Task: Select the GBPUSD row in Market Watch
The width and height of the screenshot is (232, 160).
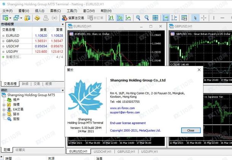Action: click(33, 41)
